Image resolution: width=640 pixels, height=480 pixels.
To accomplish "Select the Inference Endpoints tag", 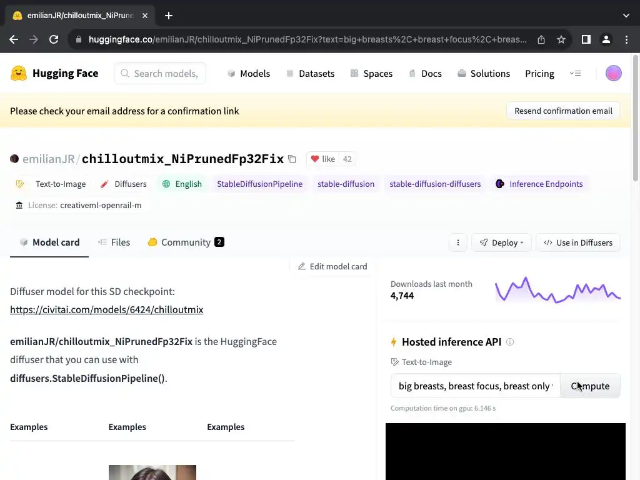I will point(539,184).
